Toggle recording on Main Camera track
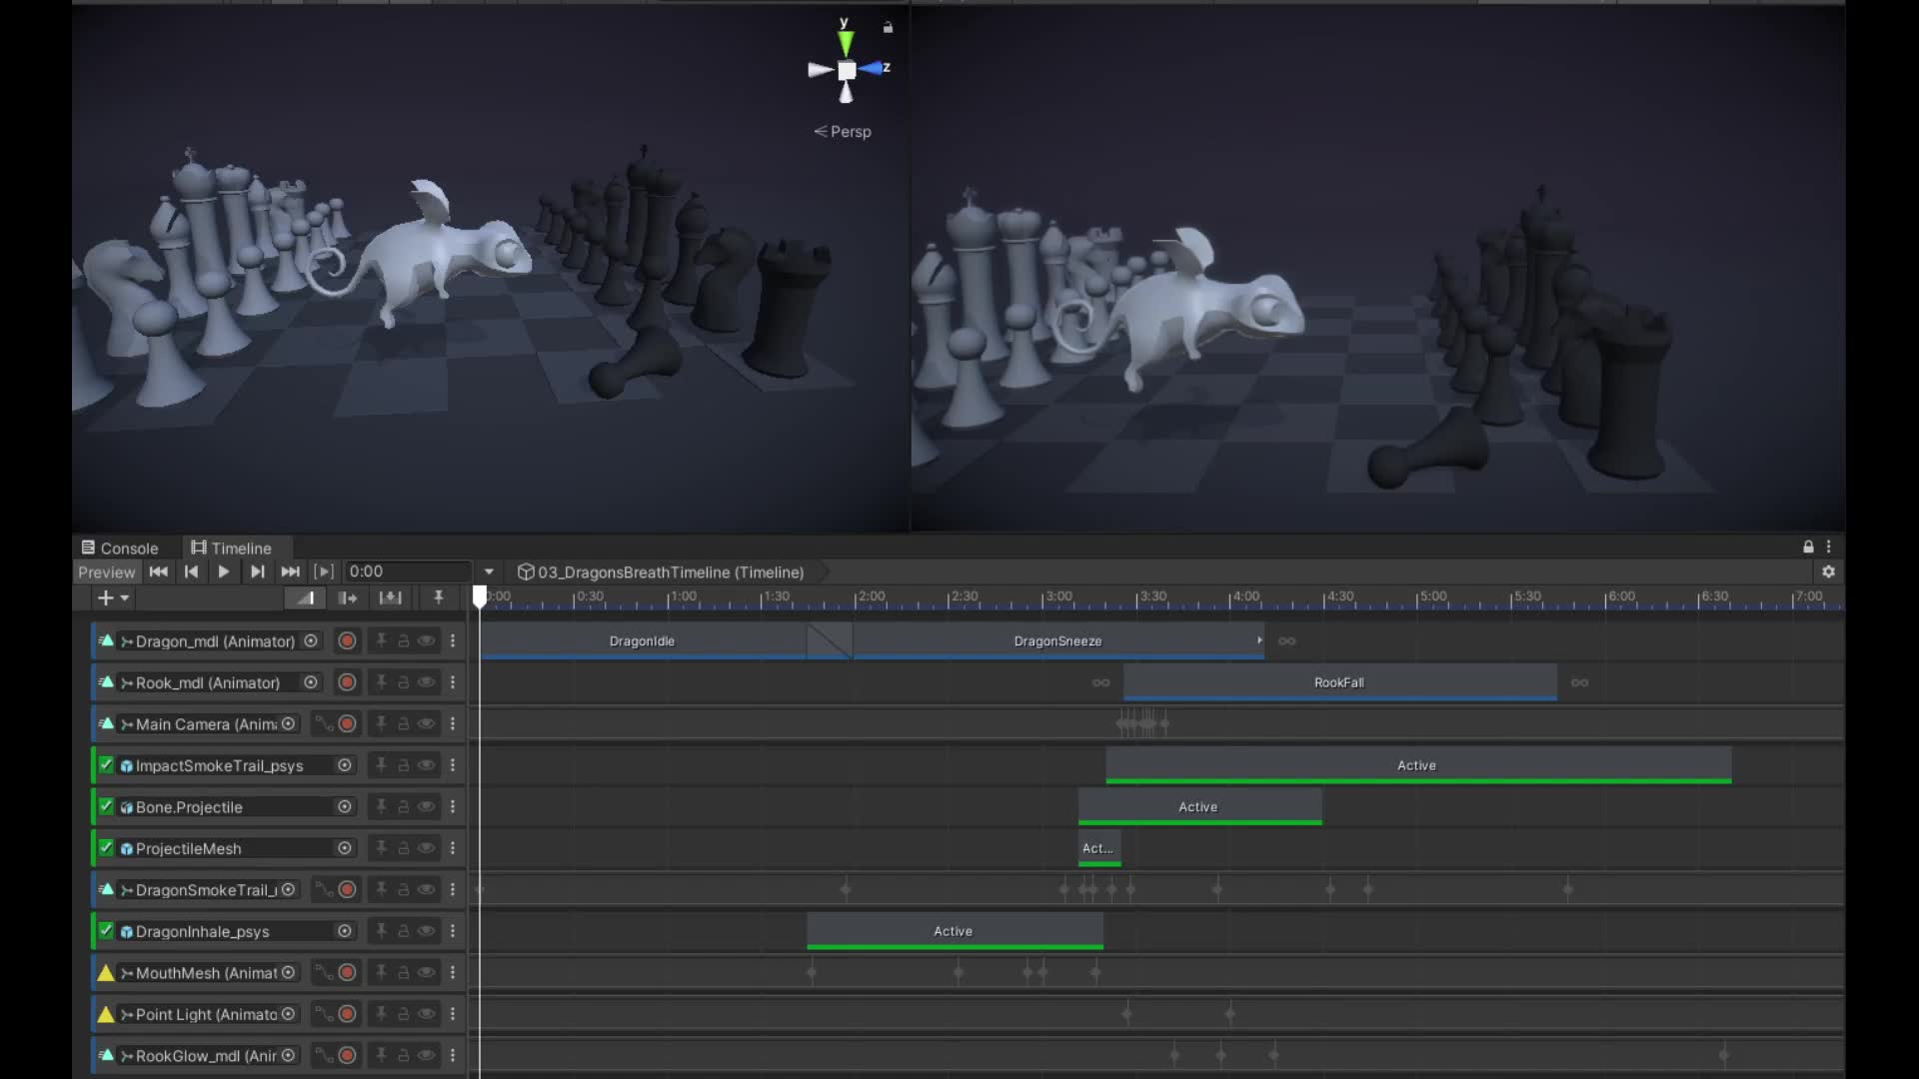This screenshot has width=1919, height=1079. [x=347, y=723]
